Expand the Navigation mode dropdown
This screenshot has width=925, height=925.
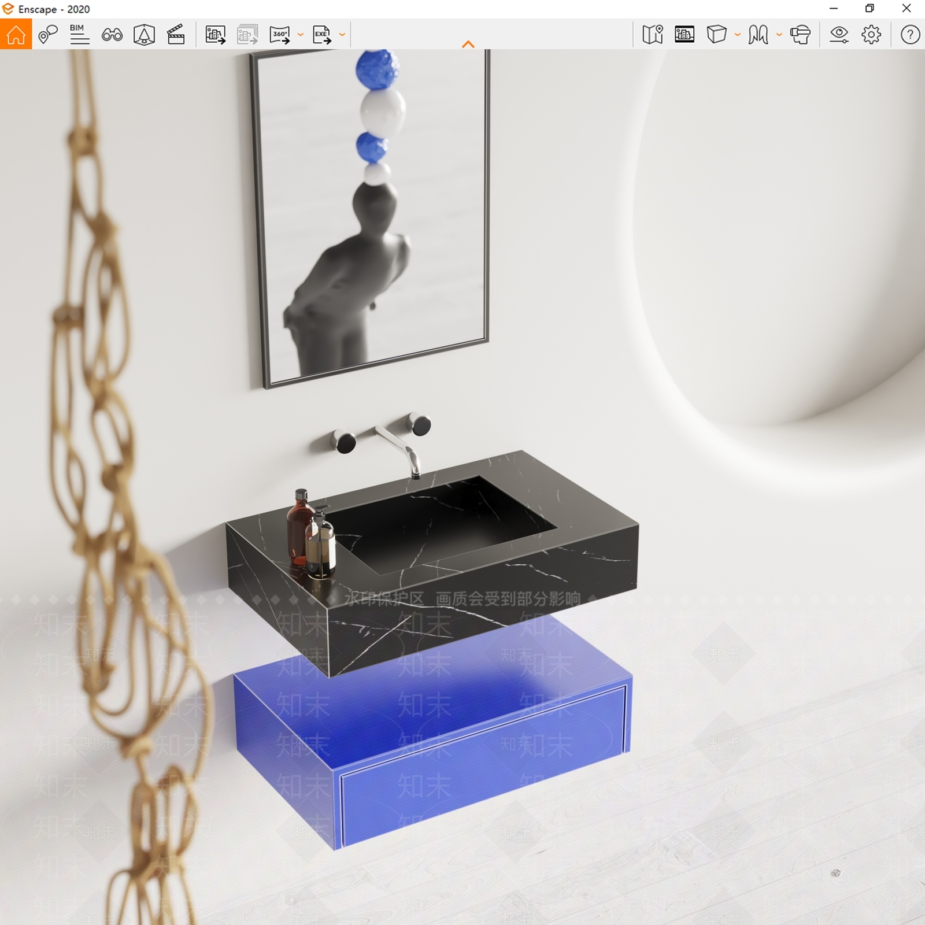tap(779, 35)
